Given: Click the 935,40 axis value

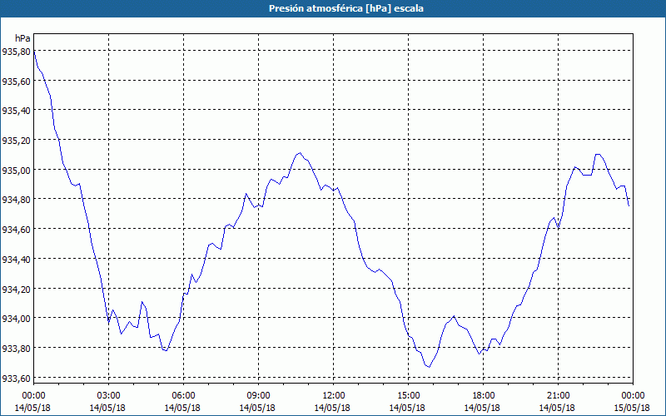Looking at the screenshot, I should click(16, 111).
